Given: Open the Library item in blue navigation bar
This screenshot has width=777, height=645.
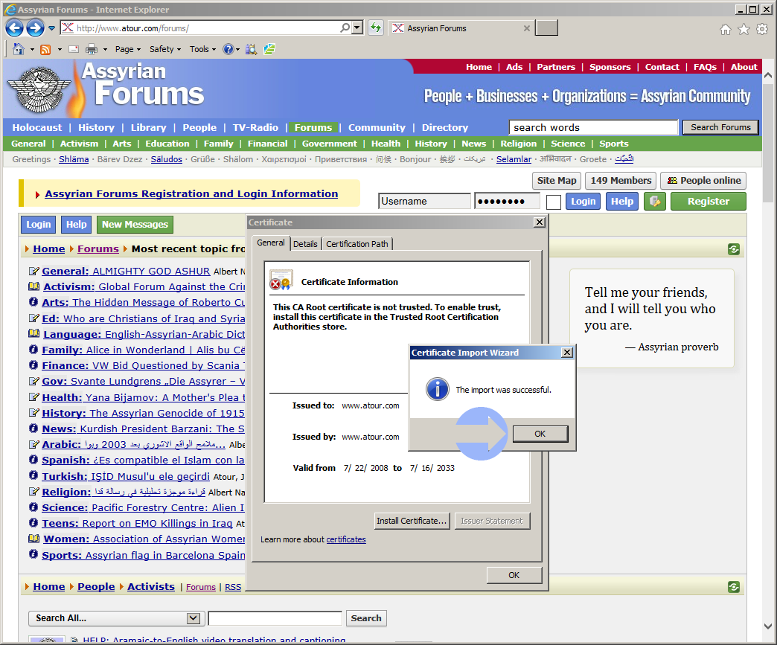Looking at the screenshot, I should click(x=148, y=127).
